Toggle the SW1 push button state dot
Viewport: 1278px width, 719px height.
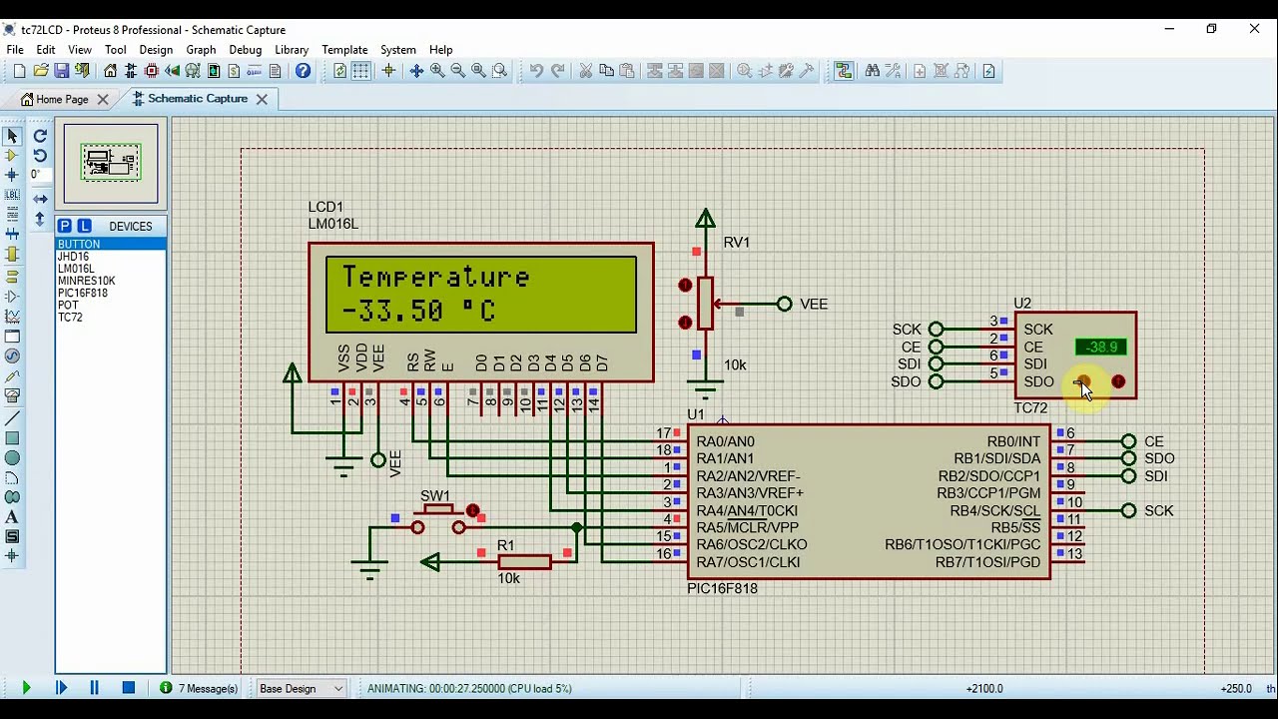coord(473,510)
